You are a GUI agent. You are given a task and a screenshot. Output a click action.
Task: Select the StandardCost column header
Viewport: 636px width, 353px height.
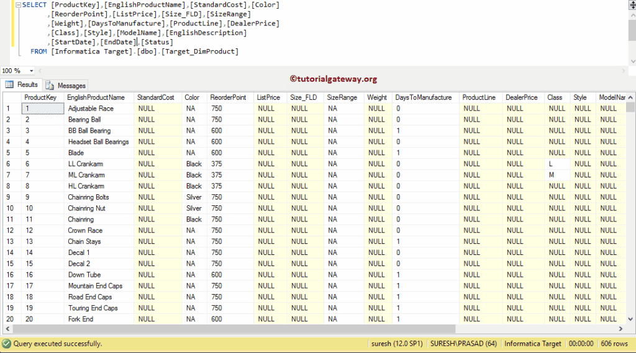[156, 97]
